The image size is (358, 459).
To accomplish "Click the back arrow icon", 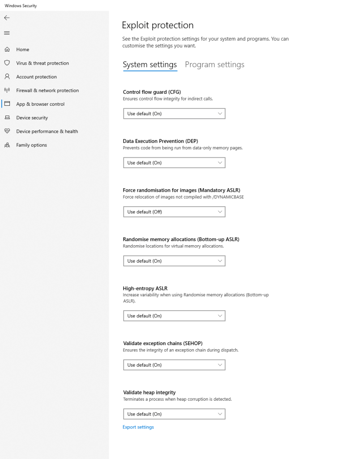I will (7, 18).
